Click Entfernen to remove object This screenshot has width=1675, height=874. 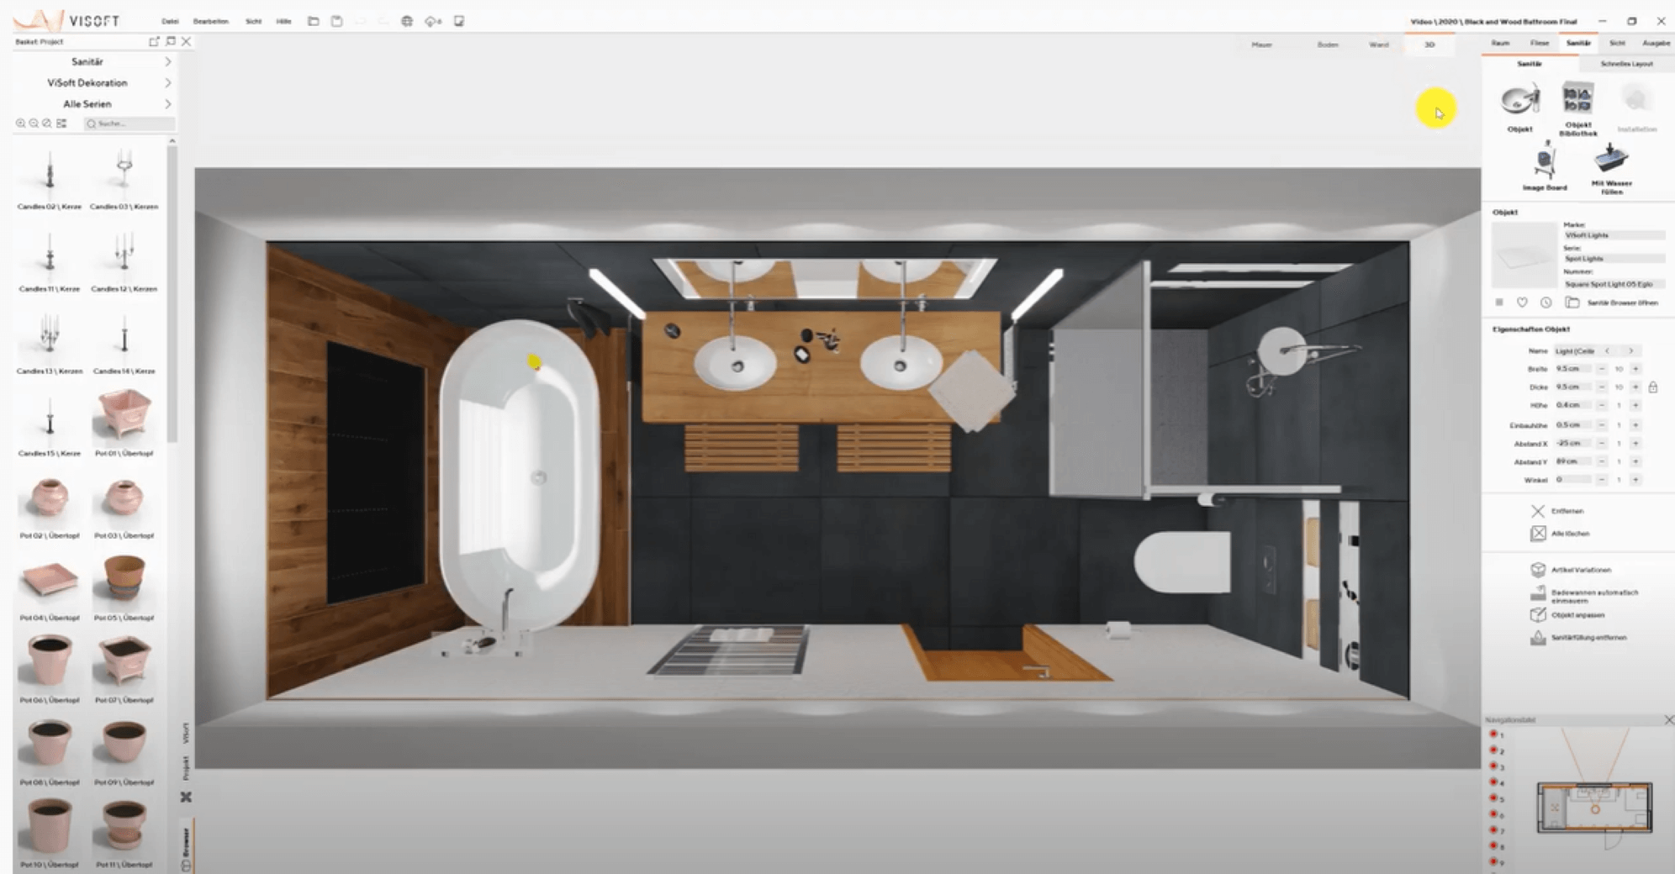click(x=1558, y=511)
